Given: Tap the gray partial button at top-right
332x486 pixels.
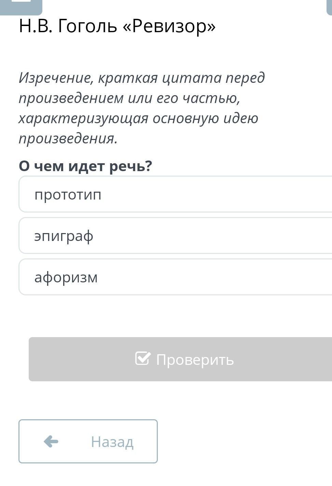Looking at the screenshot, I should [x=329, y=7].
